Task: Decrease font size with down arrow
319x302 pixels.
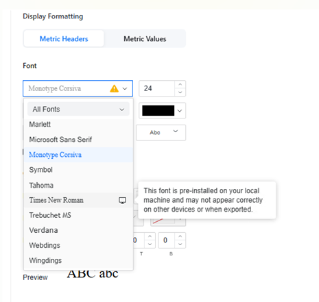Action: 180,92
